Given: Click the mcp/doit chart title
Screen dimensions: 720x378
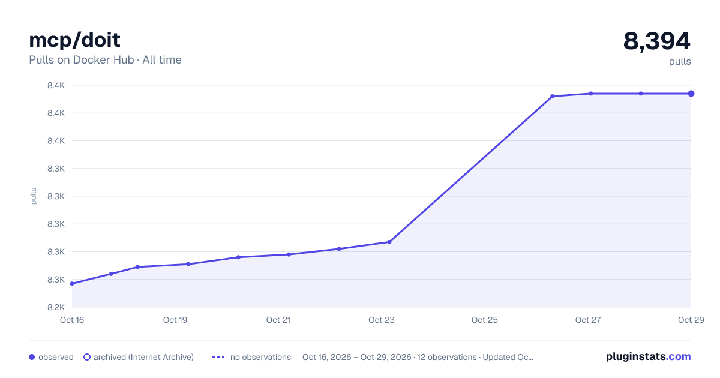Looking at the screenshot, I should click(x=74, y=40).
